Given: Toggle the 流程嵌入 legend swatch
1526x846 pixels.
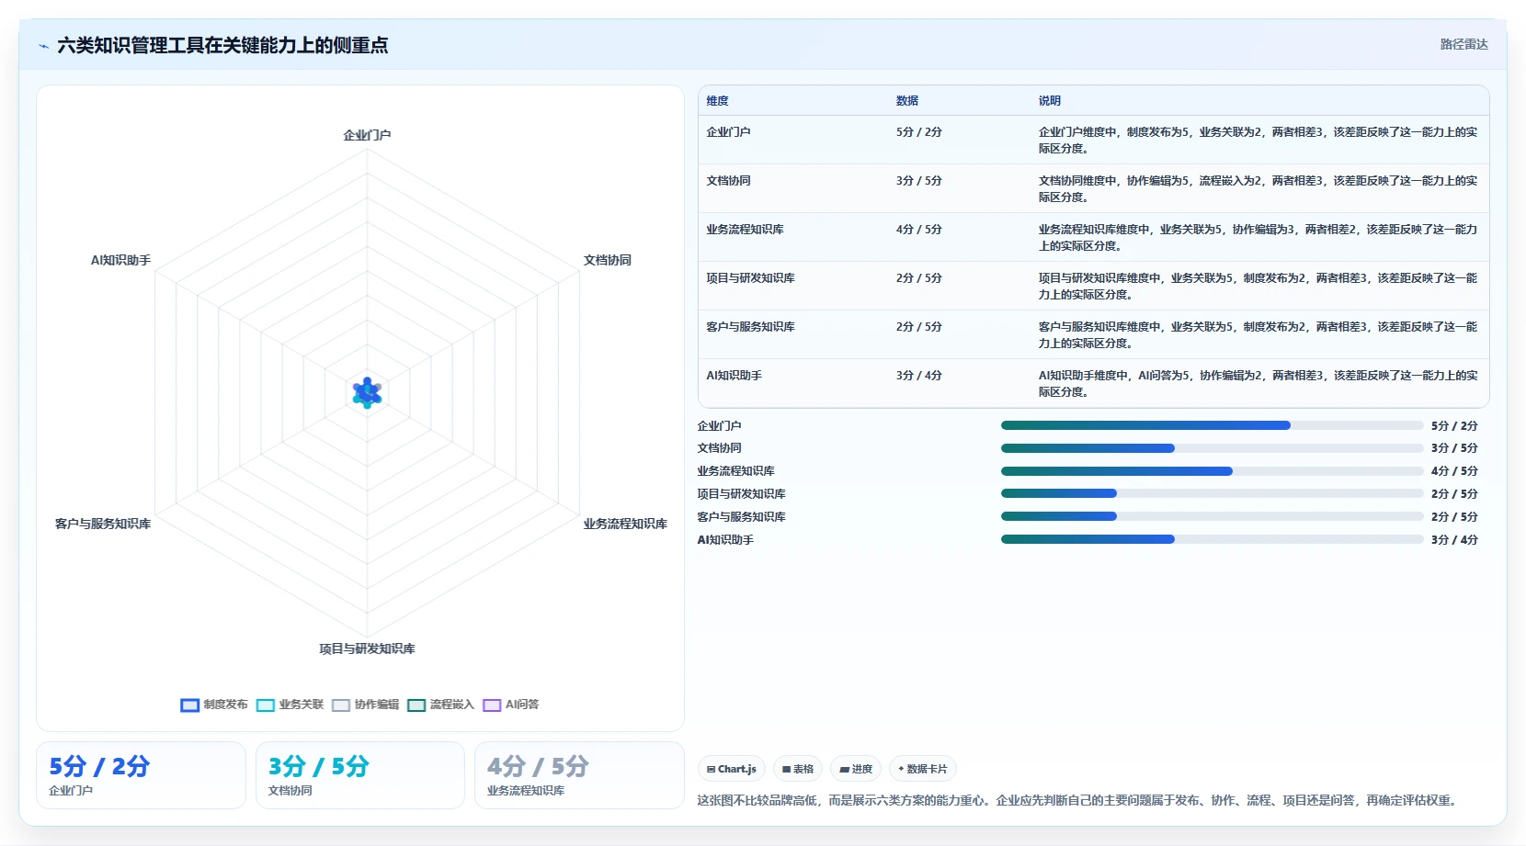Looking at the screenshot, I should point(416,705).
